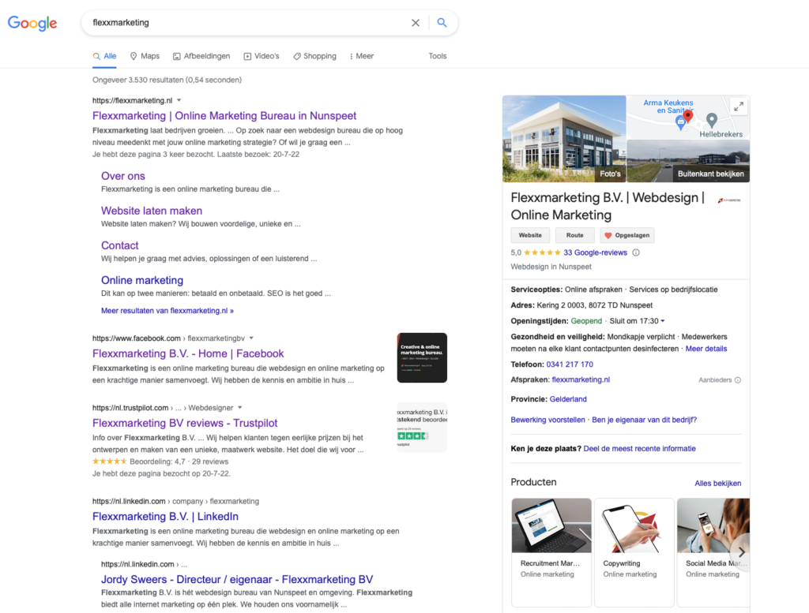The height and width of the screenshot is (613, 809).
Task: Click Afspraken flexxmarketing.nl link
Action: coord(581,379)
